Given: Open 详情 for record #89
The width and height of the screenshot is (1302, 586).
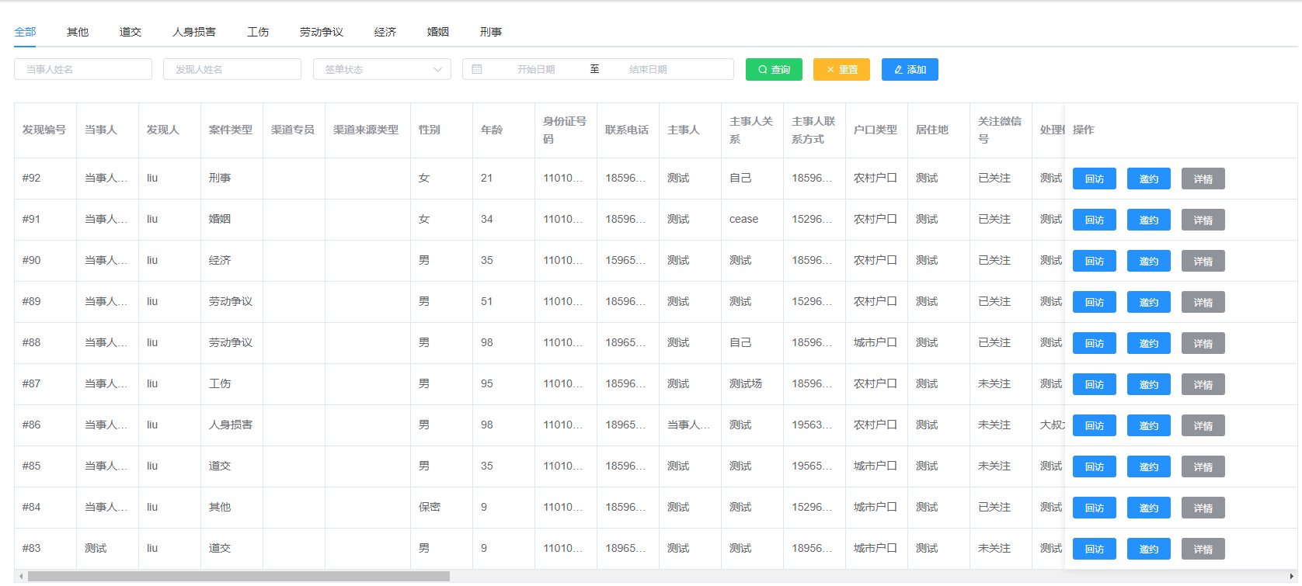Looking at the screenshot, I should point(1203,302).
